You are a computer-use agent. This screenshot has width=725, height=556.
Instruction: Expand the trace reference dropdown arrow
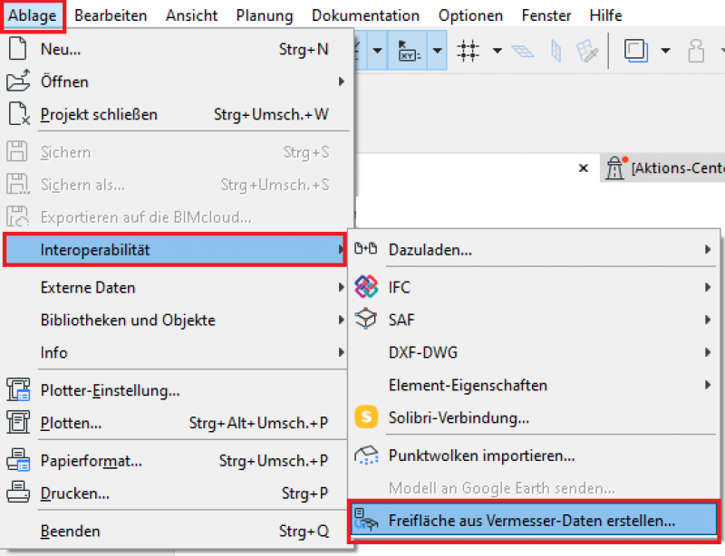point(665,51)
